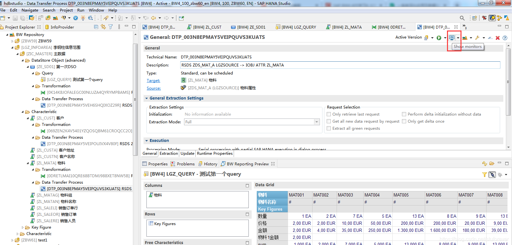Click the open folder icon in BW Reporting Preview bar
This screenshot has width=512, height=245.
(x=492, y=164)
